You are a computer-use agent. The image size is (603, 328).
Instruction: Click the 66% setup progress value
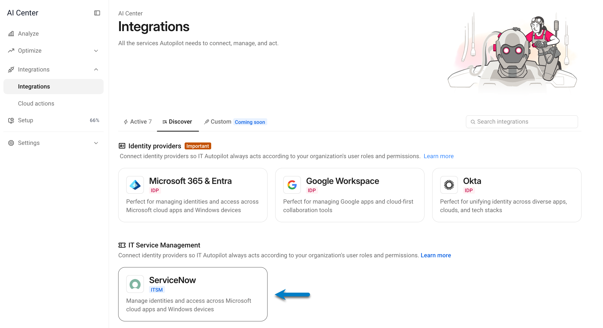94,120
